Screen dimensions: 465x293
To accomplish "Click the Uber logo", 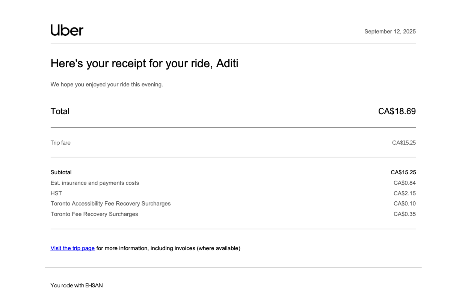I will pyautogui.click(x=67, y=30).
